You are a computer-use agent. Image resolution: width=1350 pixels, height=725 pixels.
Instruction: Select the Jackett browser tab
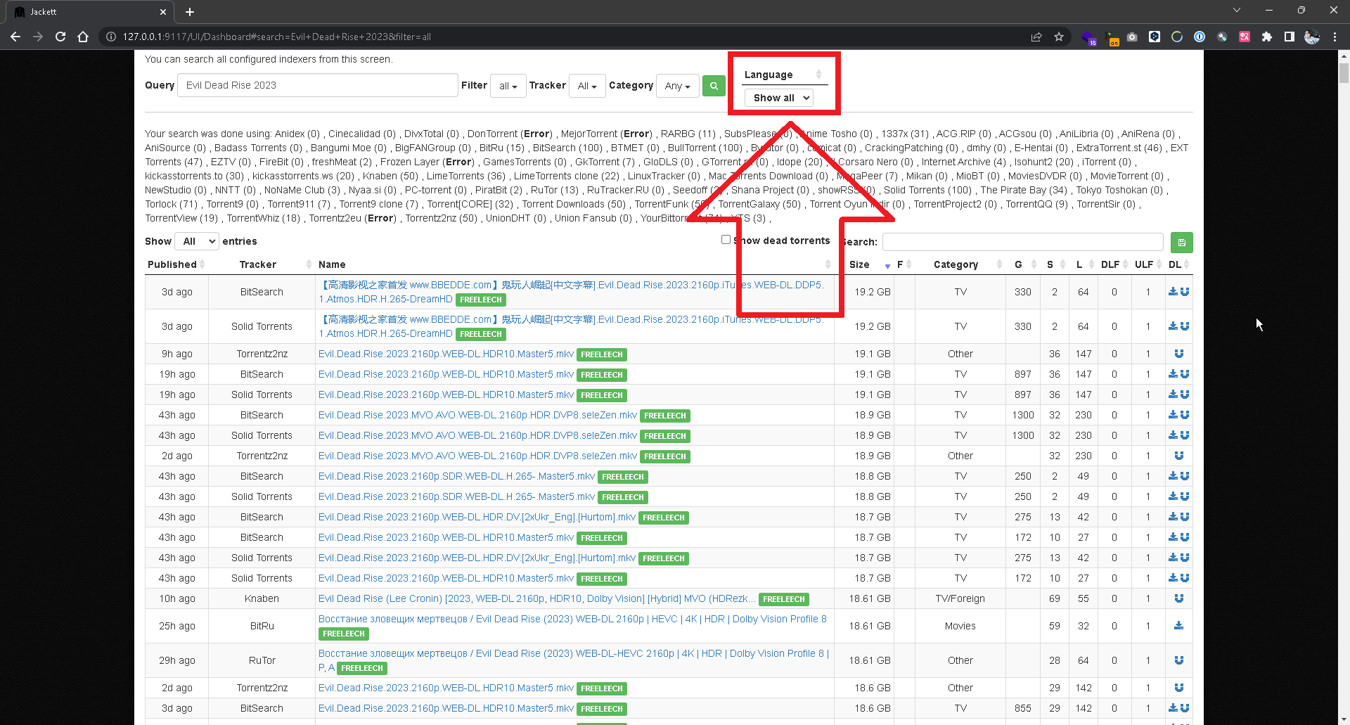(x=84, y=11)
